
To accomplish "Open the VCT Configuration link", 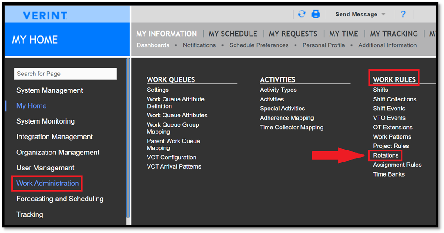I will click(171, 157).
